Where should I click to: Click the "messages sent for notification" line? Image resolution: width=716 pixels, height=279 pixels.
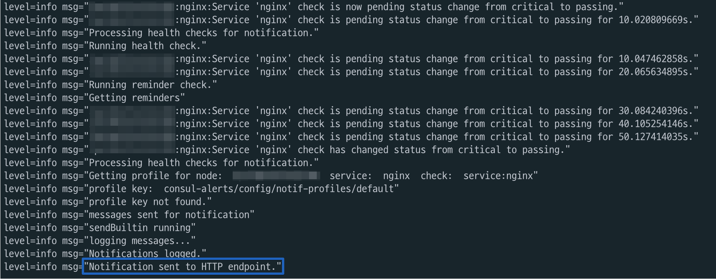171,215
